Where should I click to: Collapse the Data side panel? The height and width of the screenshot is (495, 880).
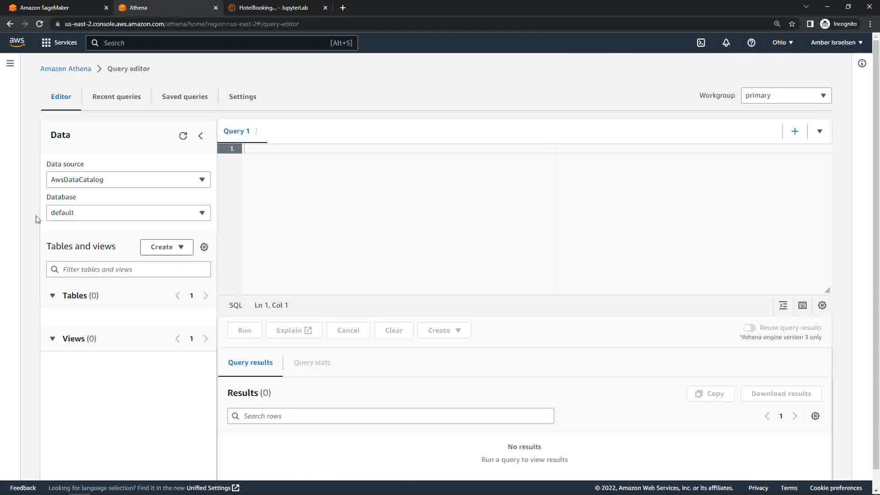(x=200, y=136)
